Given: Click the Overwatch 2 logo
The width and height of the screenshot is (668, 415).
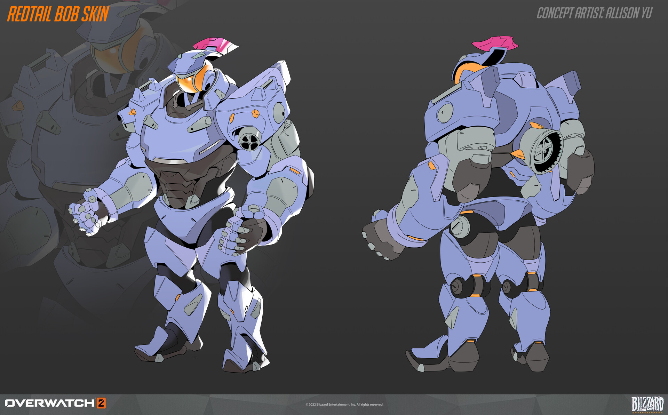Looking at the screenshot, I should point(55,403).
